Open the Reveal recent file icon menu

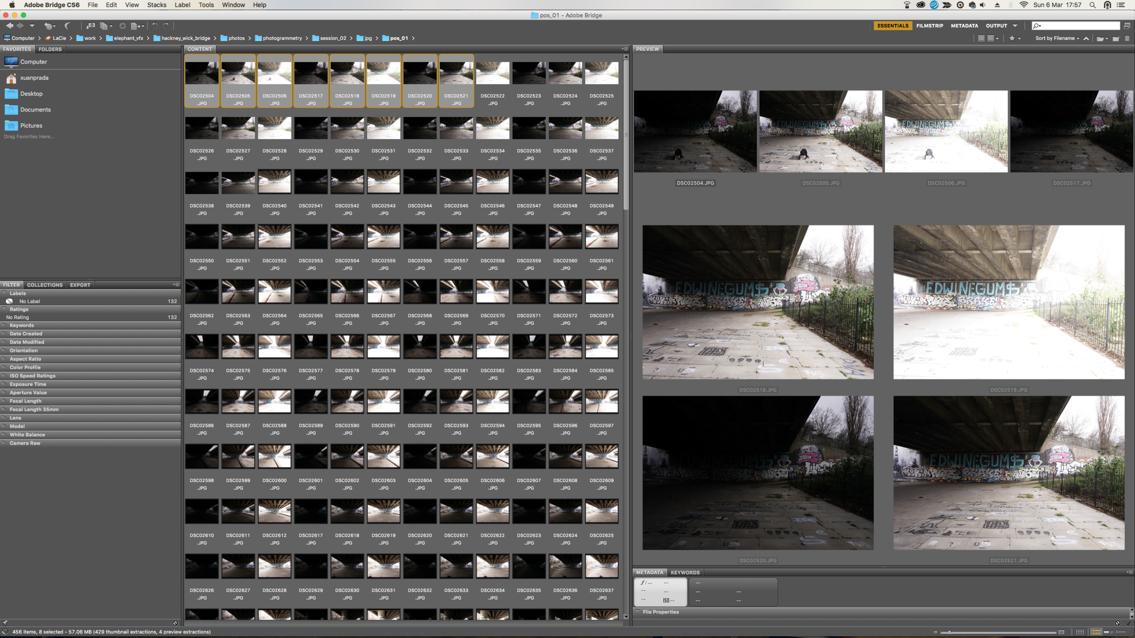pos(49,26)
